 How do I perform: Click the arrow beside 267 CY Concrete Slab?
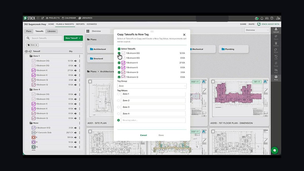75,132
